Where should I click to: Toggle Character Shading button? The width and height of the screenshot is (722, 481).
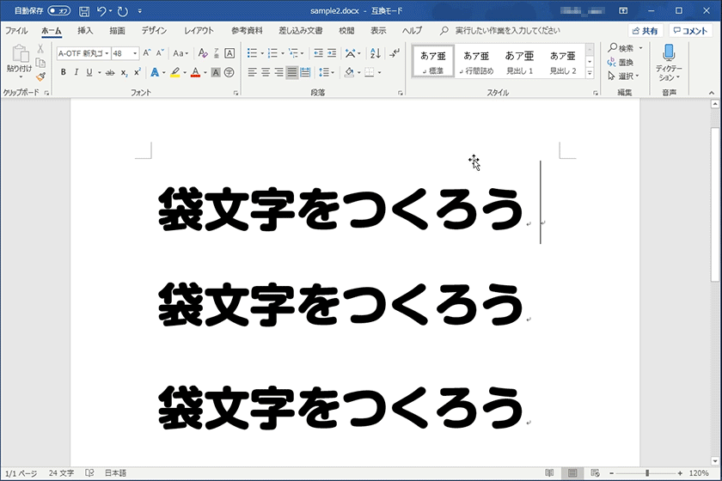click(216, 72)
